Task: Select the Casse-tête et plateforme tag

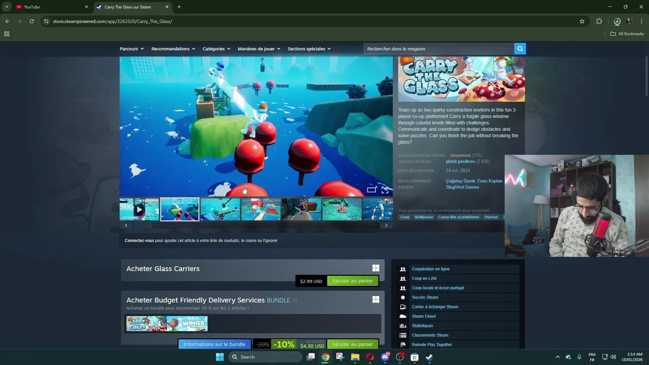Action: 459,217
